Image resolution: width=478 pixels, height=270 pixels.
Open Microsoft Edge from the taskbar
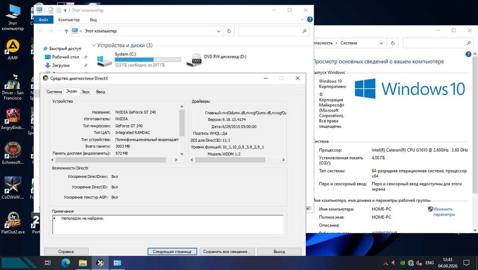[65, 262]
